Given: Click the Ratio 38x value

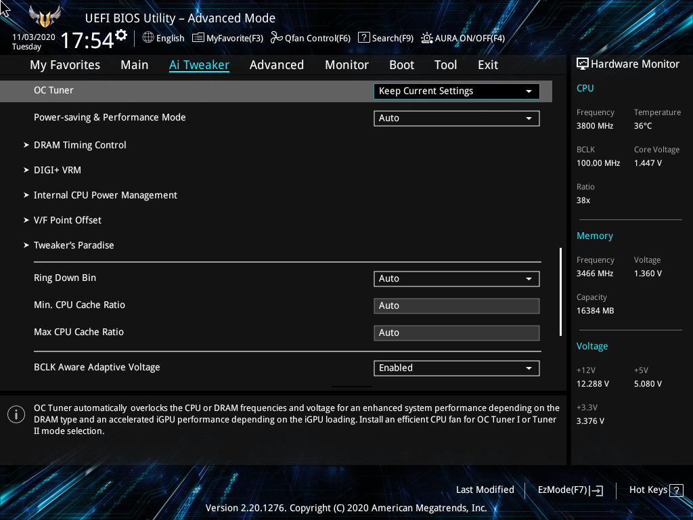Looking at the screenshot, I should (x=583, y=200).
